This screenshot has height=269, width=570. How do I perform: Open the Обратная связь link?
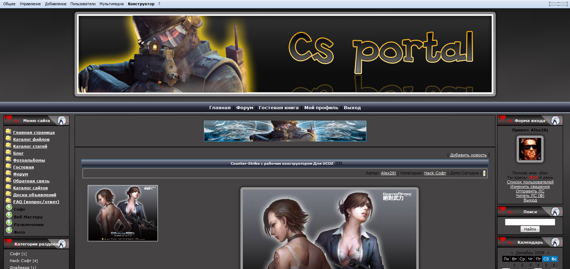pyautogui.click(x=31, y=181)
